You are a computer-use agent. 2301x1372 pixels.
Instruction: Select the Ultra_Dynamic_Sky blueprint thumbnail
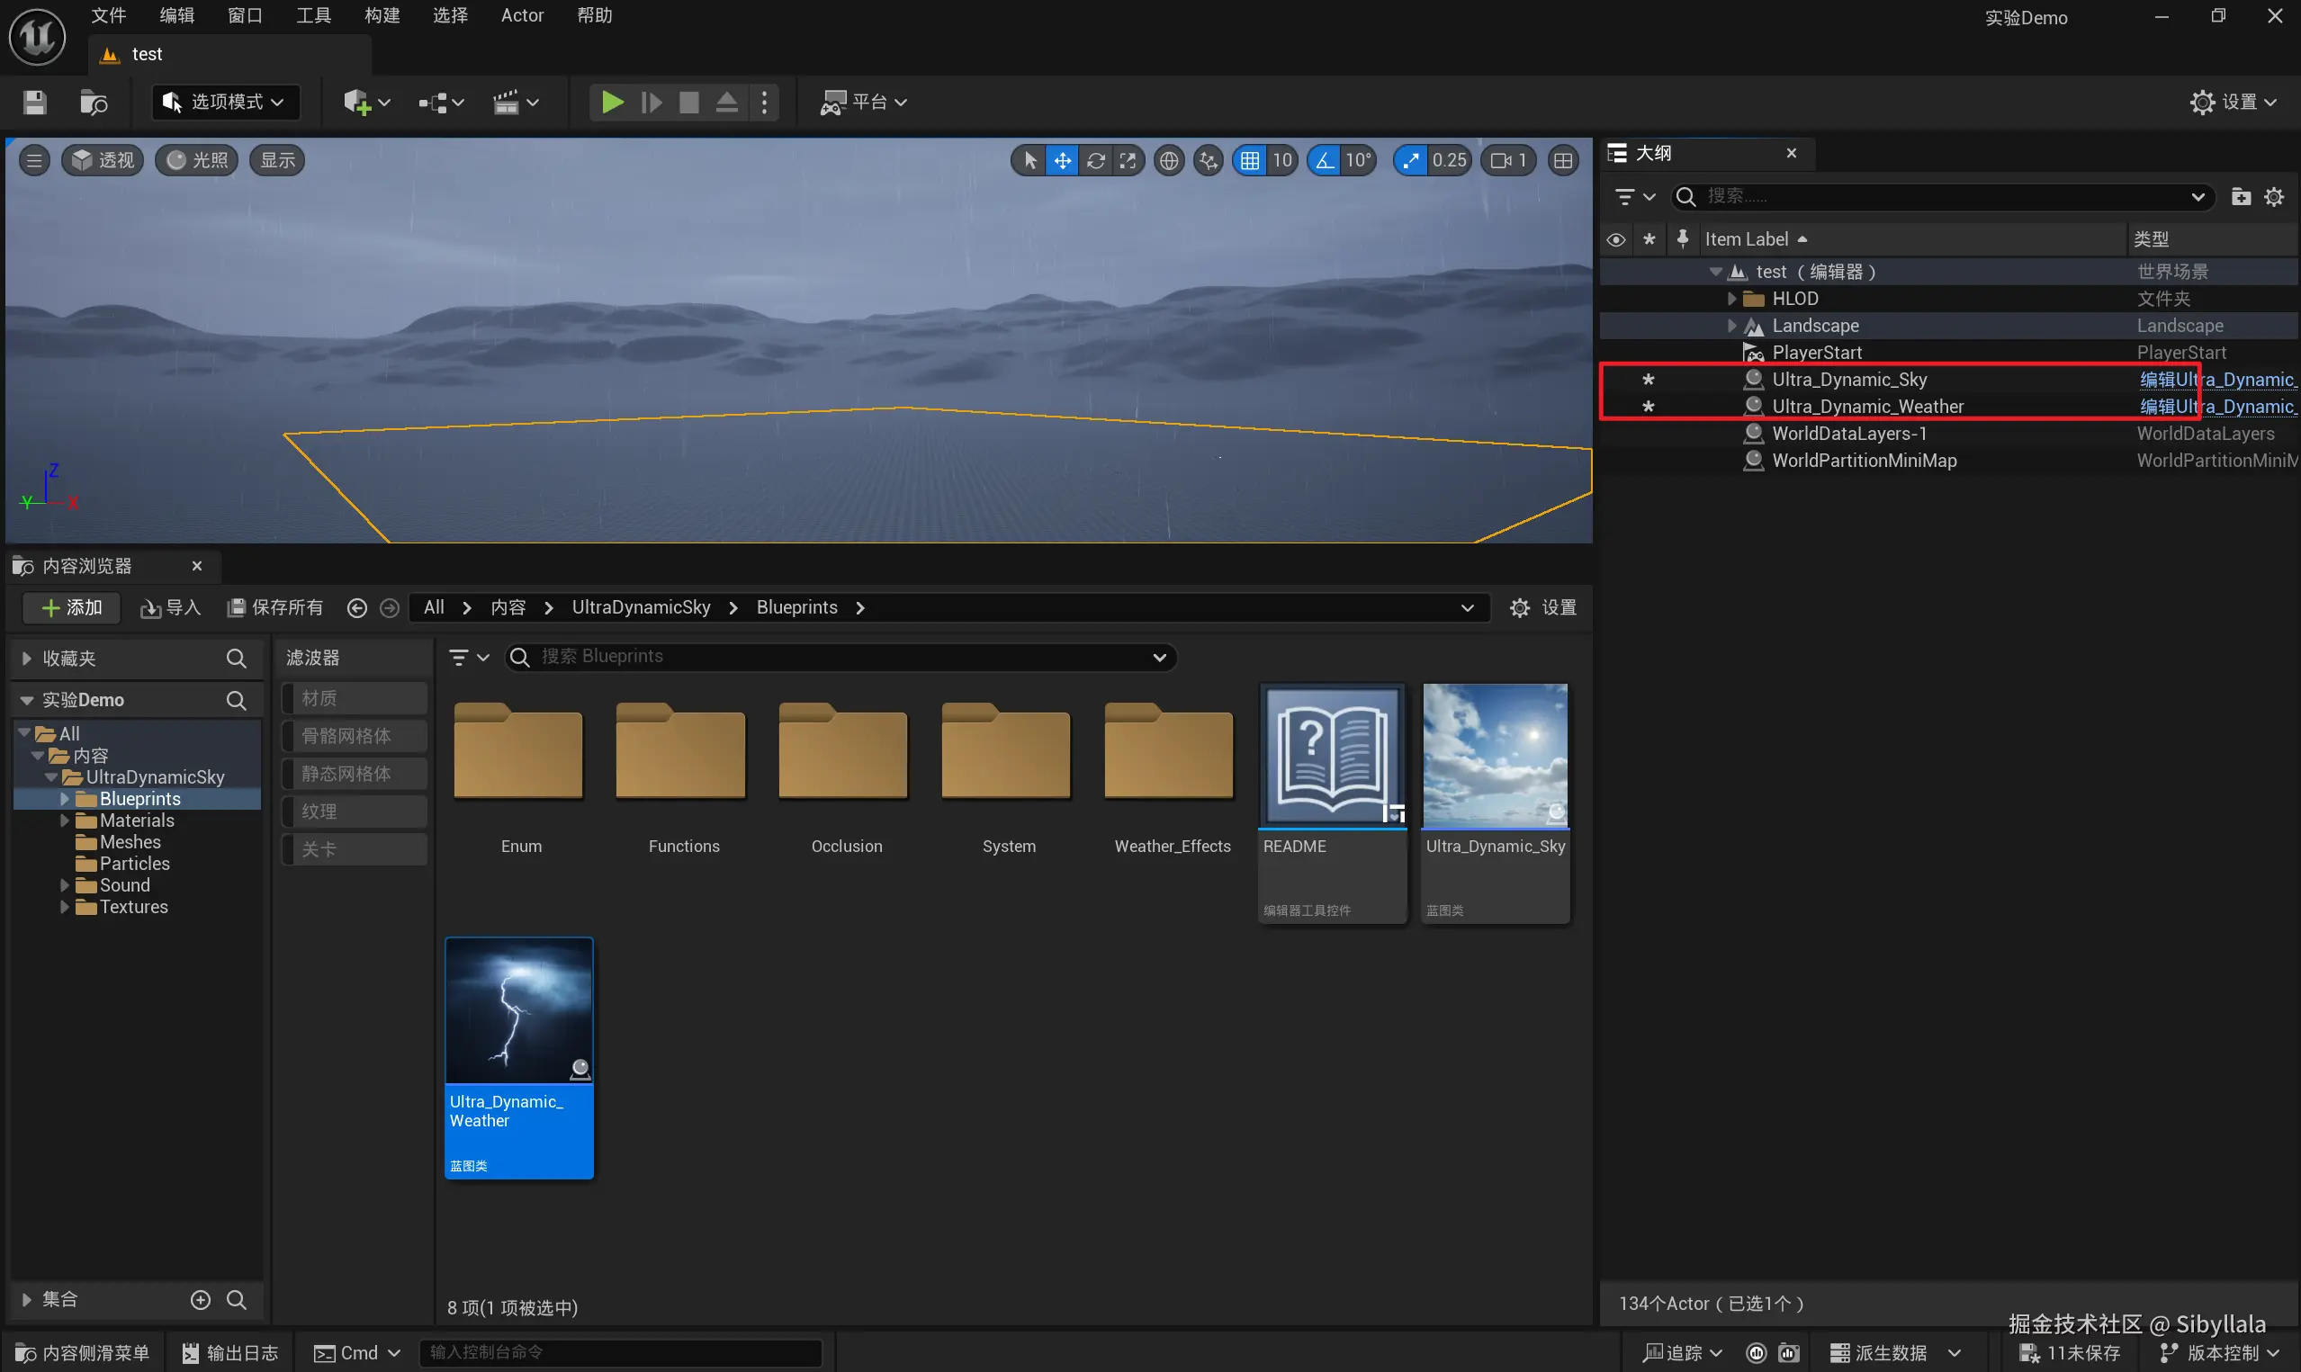coord(1494,757)
